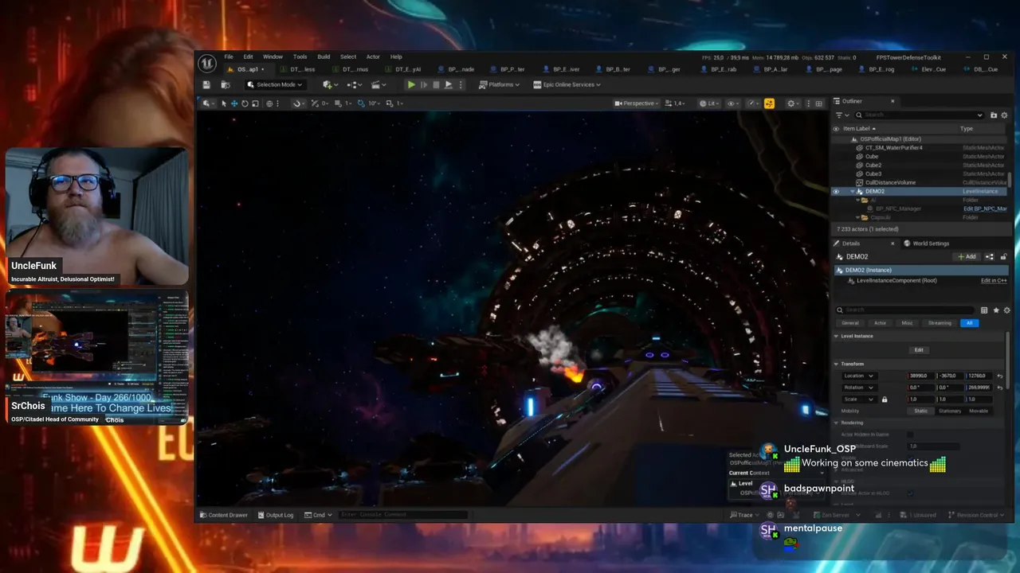Open Outliner settings gear
Image resolution: width=1020 pixels, height=573 pixels.
tap(1005, 115)
